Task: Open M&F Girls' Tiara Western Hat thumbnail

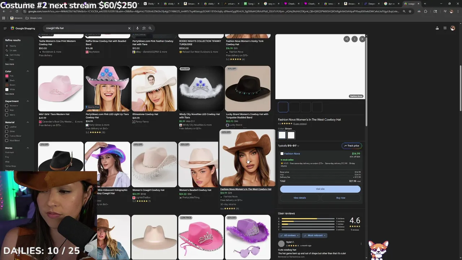Action: pyautogui.click(x=61, y=88)
